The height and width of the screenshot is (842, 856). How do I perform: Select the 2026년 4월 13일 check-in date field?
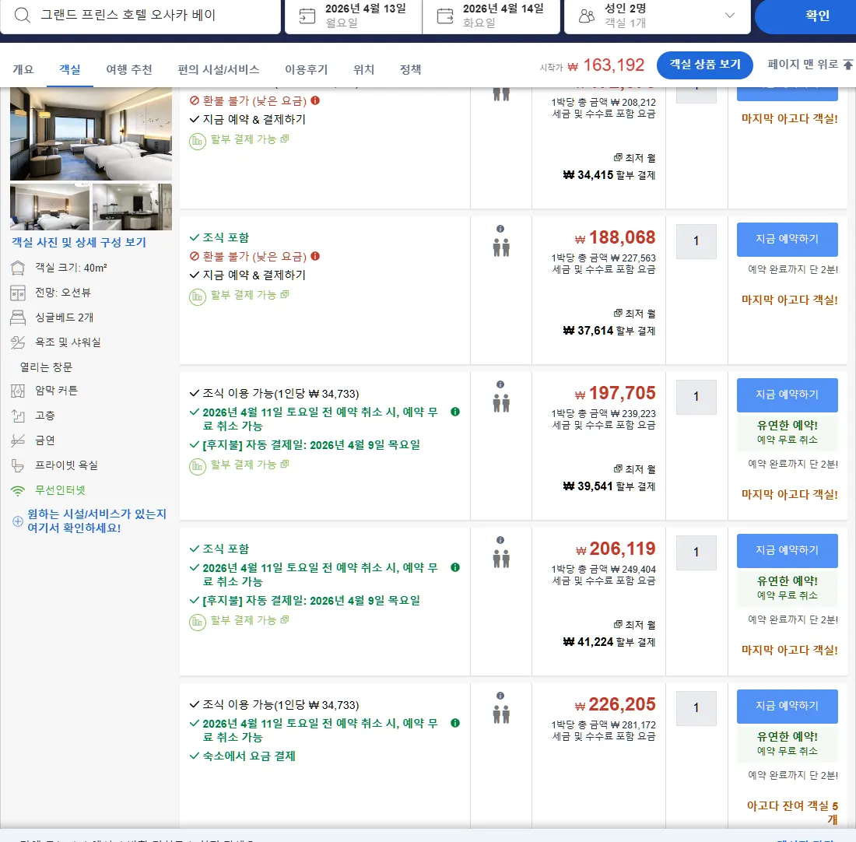pos(354,16)
